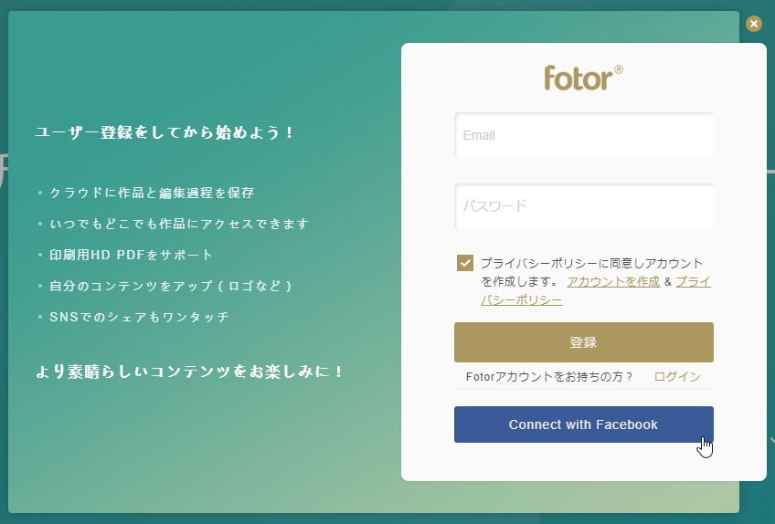The height and width of the screenshot is (524, 775).
Task: Click the registered trademark symbol beside Fotor logo
Action: pos(619,69)
